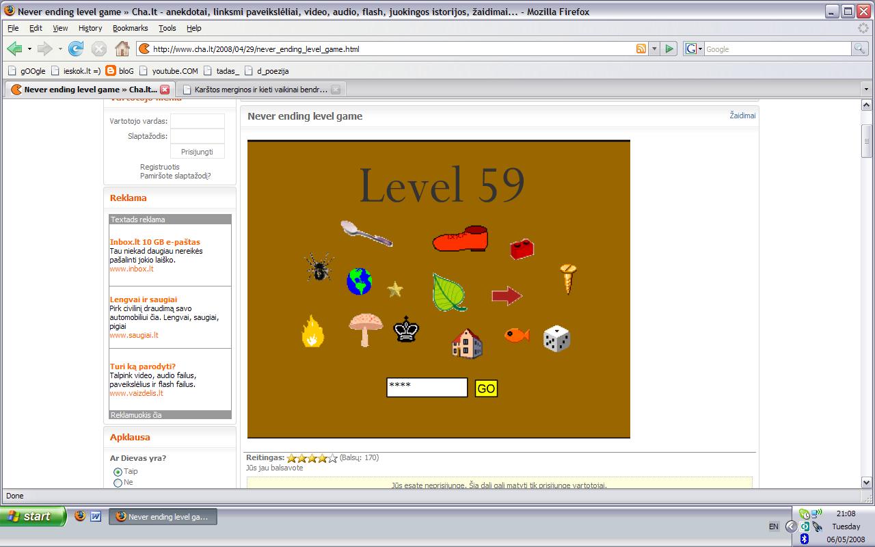Select the Taip poll option
The width and height of the screenshot is (875, 547).
point(118,472)
